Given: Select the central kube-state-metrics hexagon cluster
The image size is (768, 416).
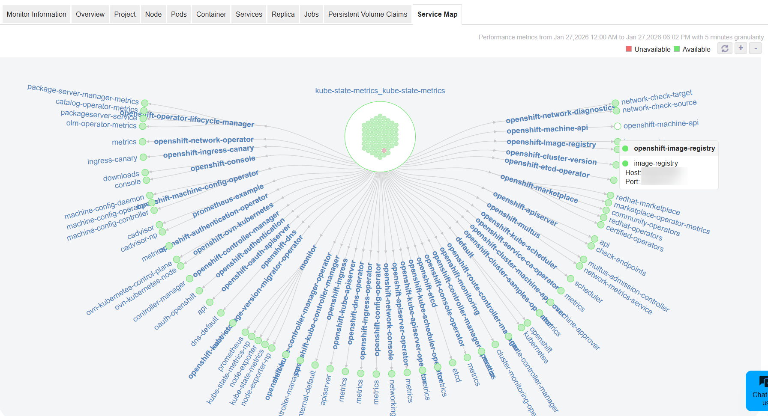Looking at the screenshot, I should click(x=380, y=136).
